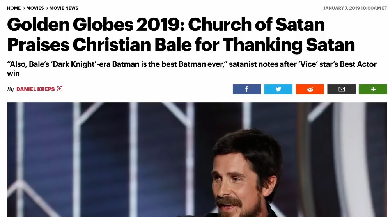Image resolution: width=388 pixels, height=217 pixels.
Task: Share the article on Facebook
Action: click(246, 89)
